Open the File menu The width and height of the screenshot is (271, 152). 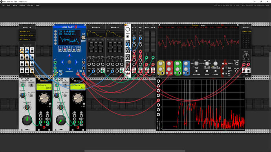tap(3, 5)
